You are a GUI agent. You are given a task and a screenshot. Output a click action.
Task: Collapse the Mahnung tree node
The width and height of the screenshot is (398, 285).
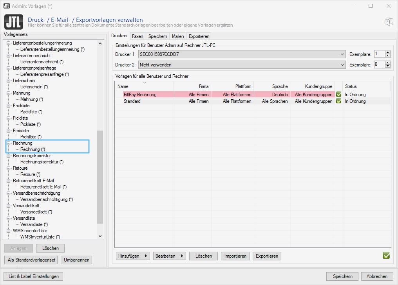pyautogui.click(x=8, y=93)
